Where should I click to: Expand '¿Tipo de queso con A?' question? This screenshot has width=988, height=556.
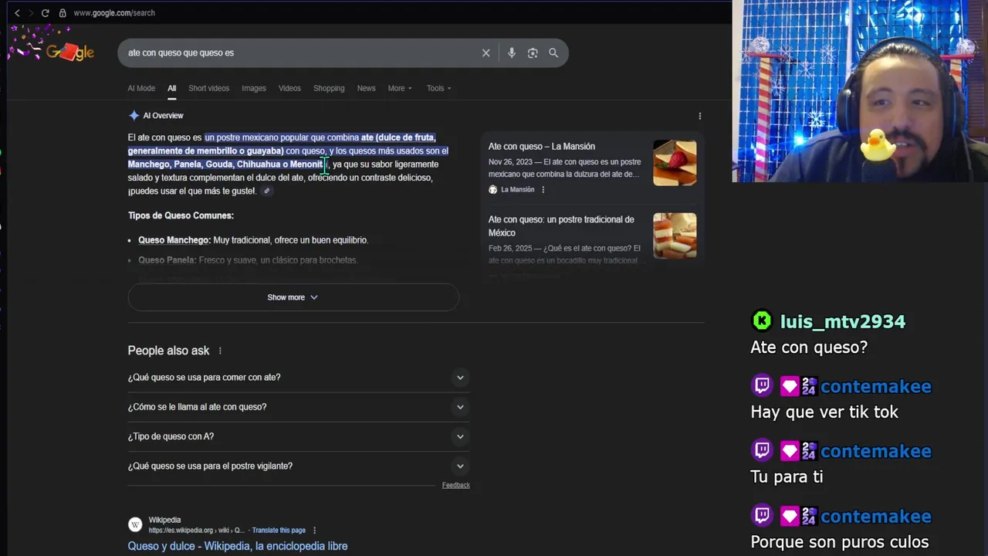click(x=299, y=436)
